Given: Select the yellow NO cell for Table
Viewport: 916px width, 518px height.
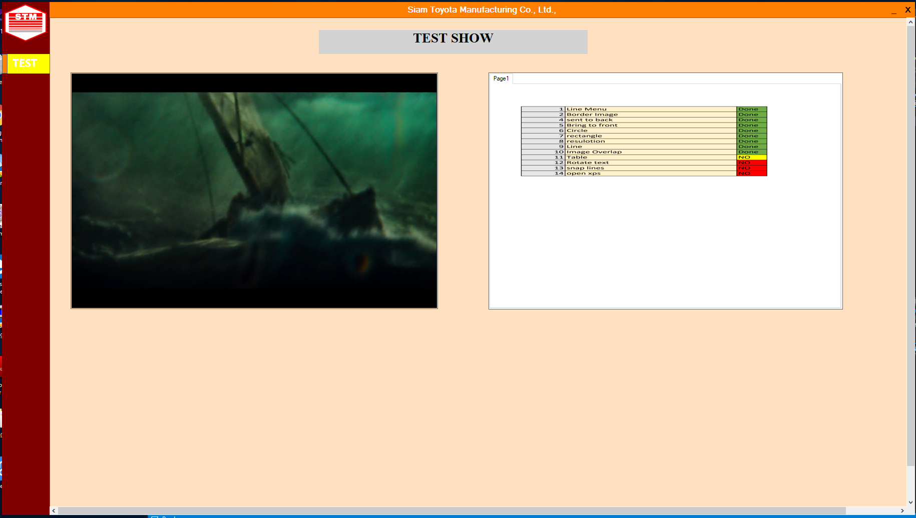Looking at the screenshot, I should click(x=751, y=157).
